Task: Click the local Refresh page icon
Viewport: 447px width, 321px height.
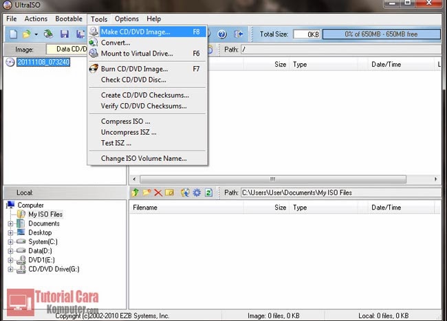Action: click(208, 193)
